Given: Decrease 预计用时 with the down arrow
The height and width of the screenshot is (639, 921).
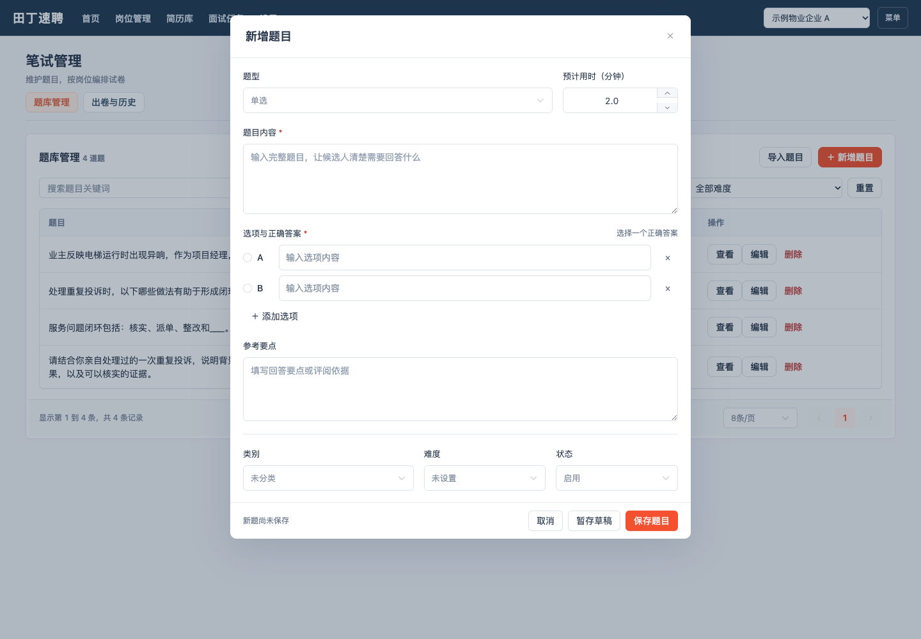Looking at the screenshot, I should tap(667, 107).
